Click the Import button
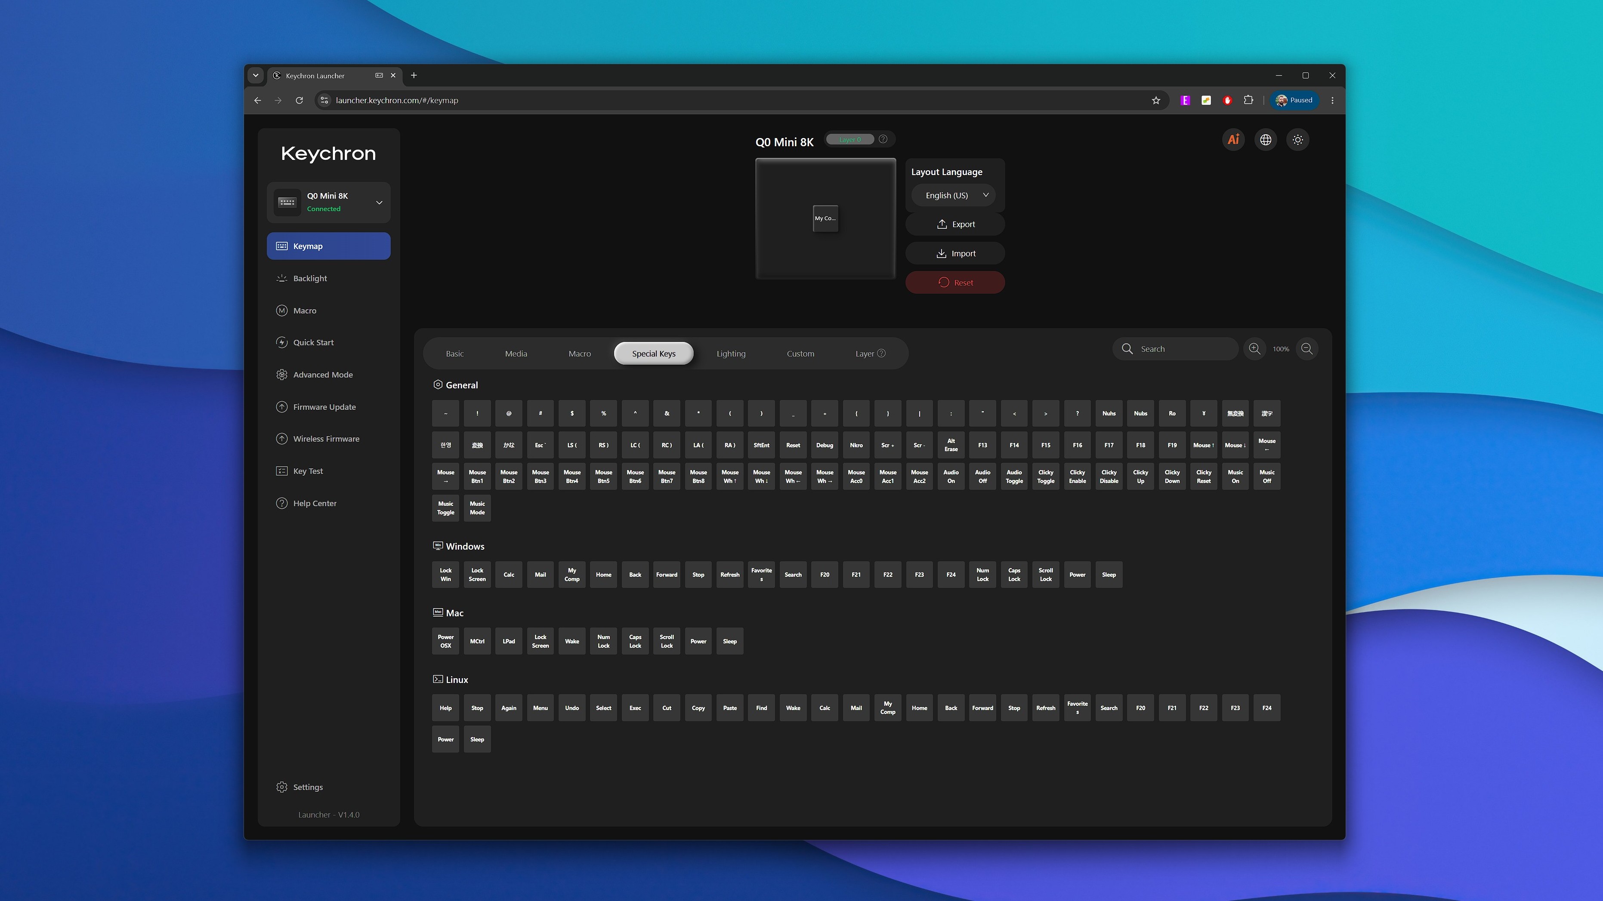This screenshot has height=901, width=1603. (x=955, y=253)
